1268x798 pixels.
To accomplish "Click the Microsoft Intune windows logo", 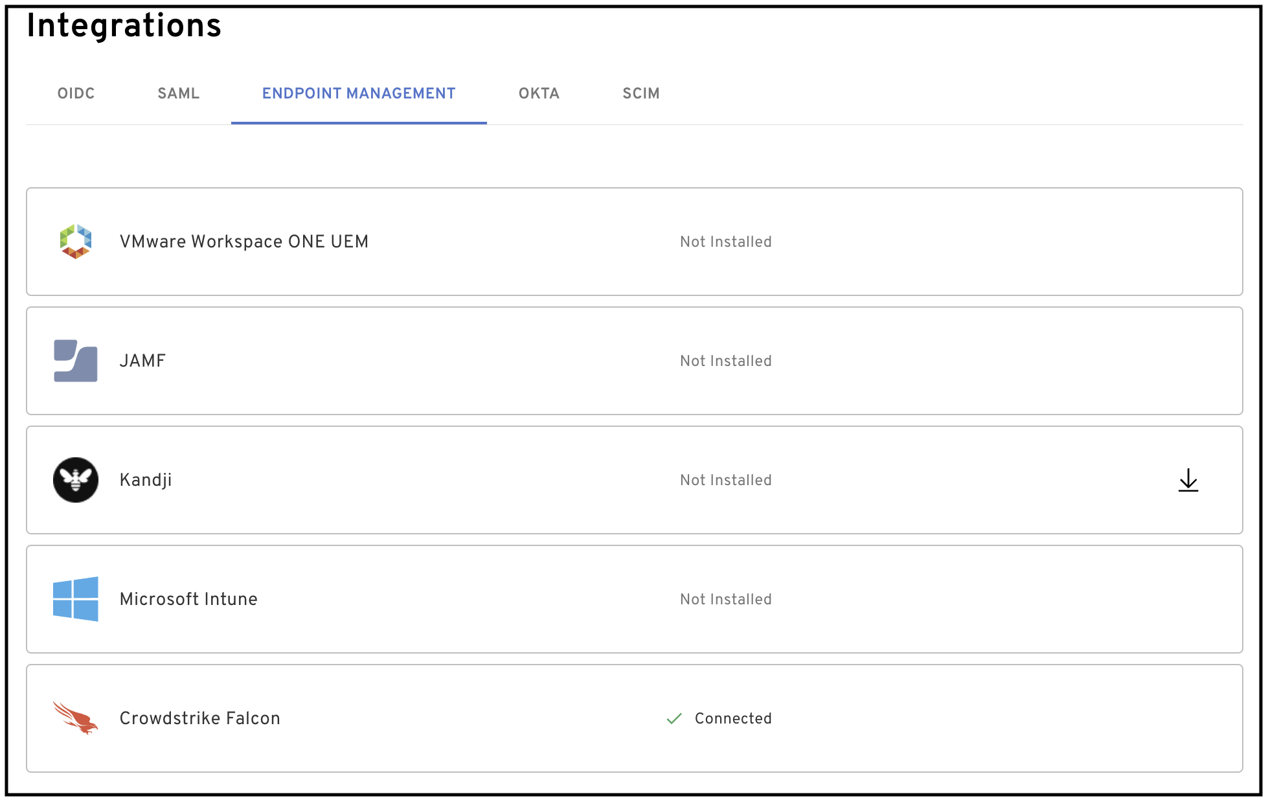I will [x=75, y=598].
